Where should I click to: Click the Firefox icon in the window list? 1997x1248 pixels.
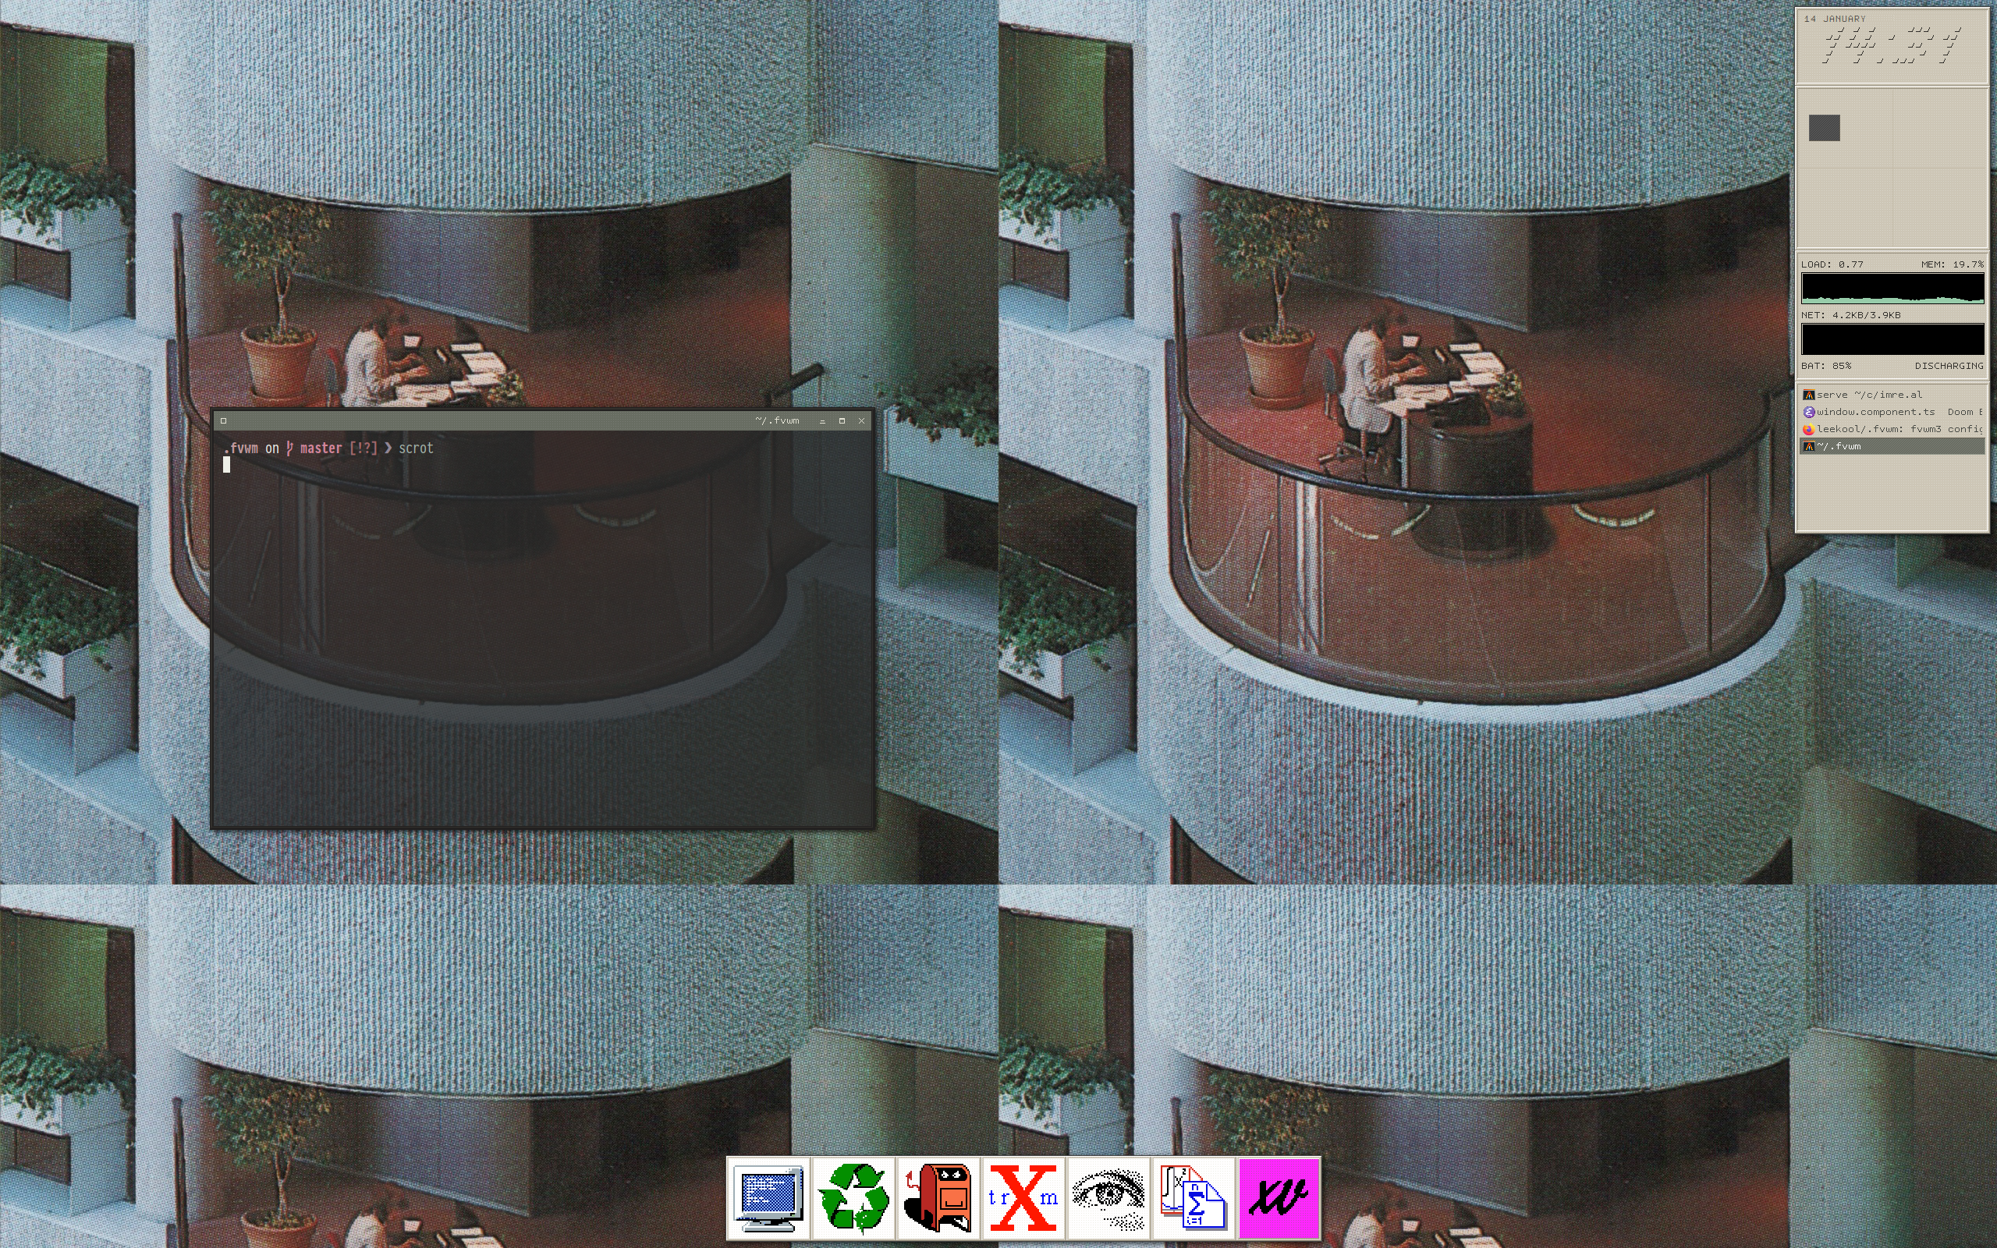(x=1808, y=429)
